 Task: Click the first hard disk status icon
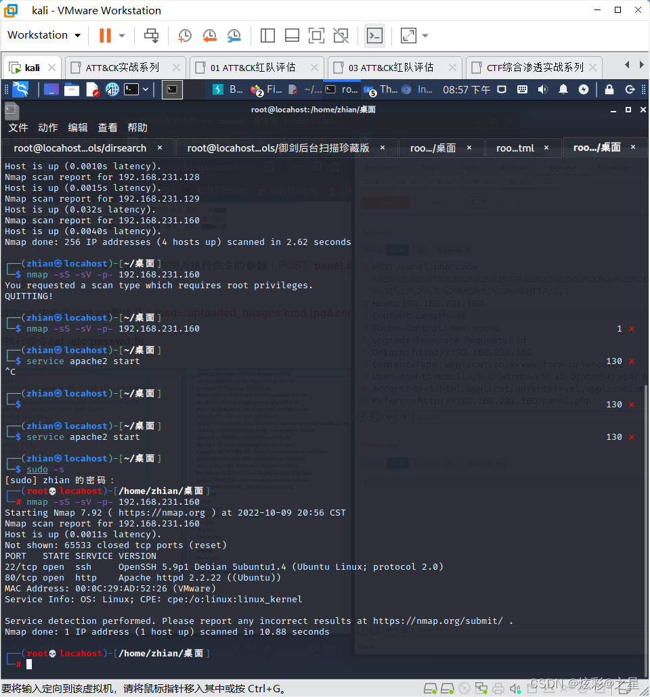pyautogui.click(x=430, y=689)
